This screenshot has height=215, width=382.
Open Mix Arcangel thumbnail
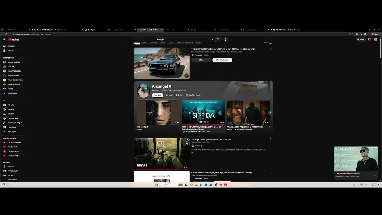point(158,113)
